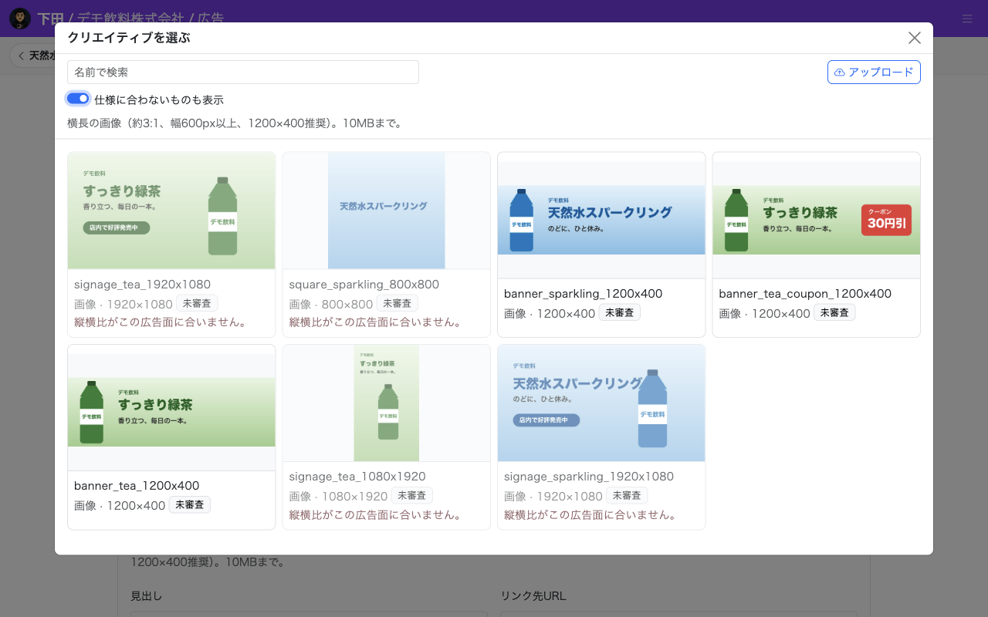Image resolution: width=988 pixels, height=617 pixels.
Task: Click 画像 · 1200×400 text under banner_tea_1200x400
Action: point(120,506)
